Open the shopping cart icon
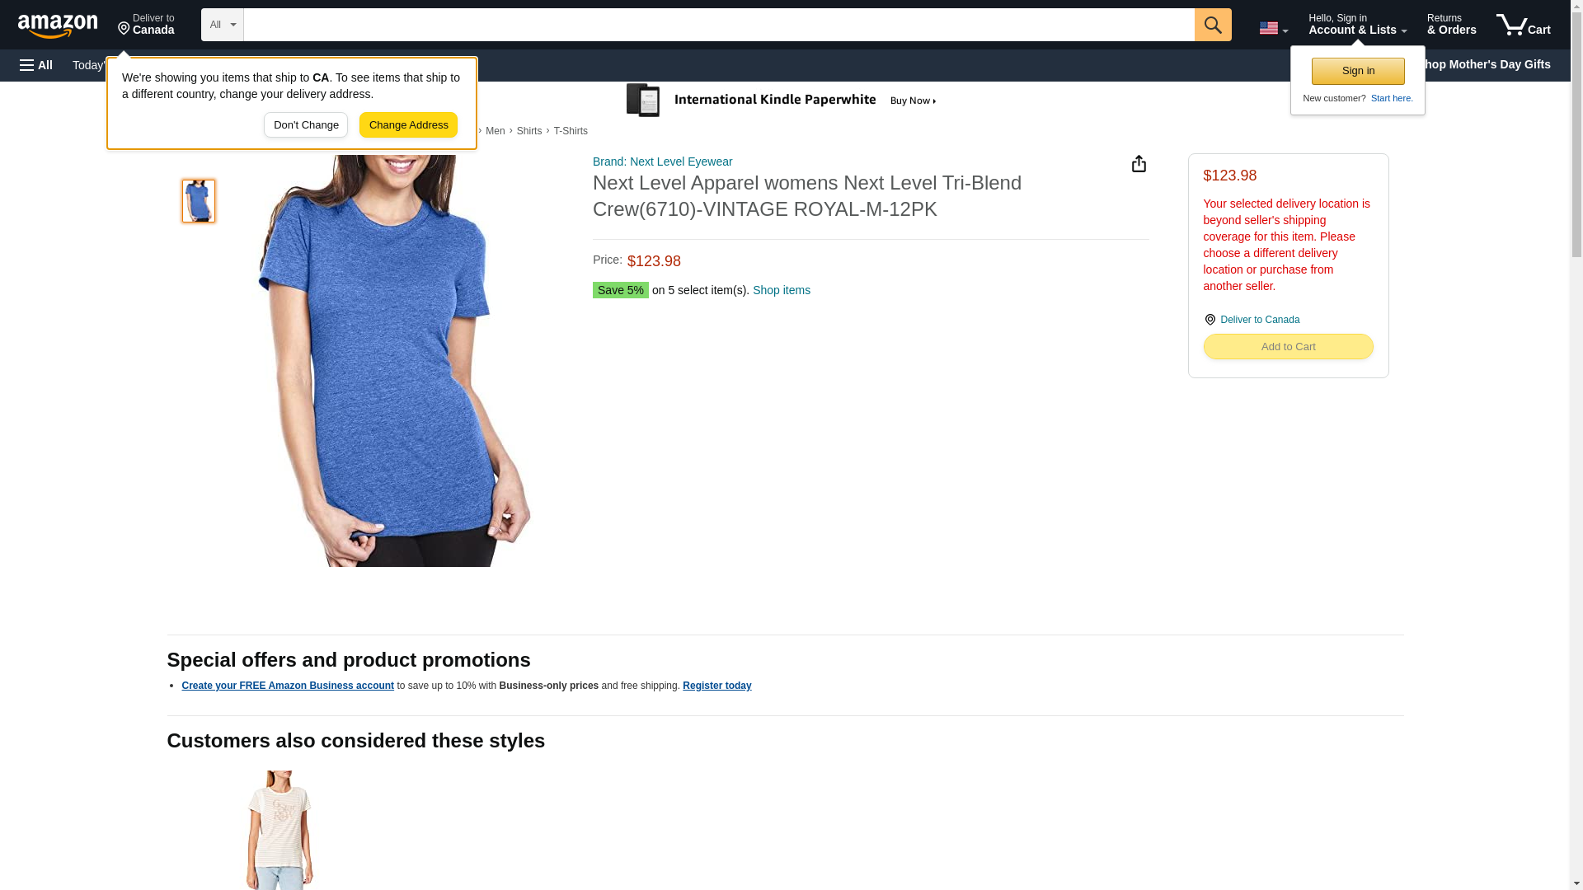This screenshot has width=1583, height=890. (x=1523, y=25)
